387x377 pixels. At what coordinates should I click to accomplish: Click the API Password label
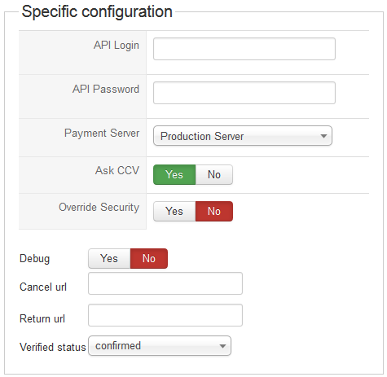(x=106, y=90)
